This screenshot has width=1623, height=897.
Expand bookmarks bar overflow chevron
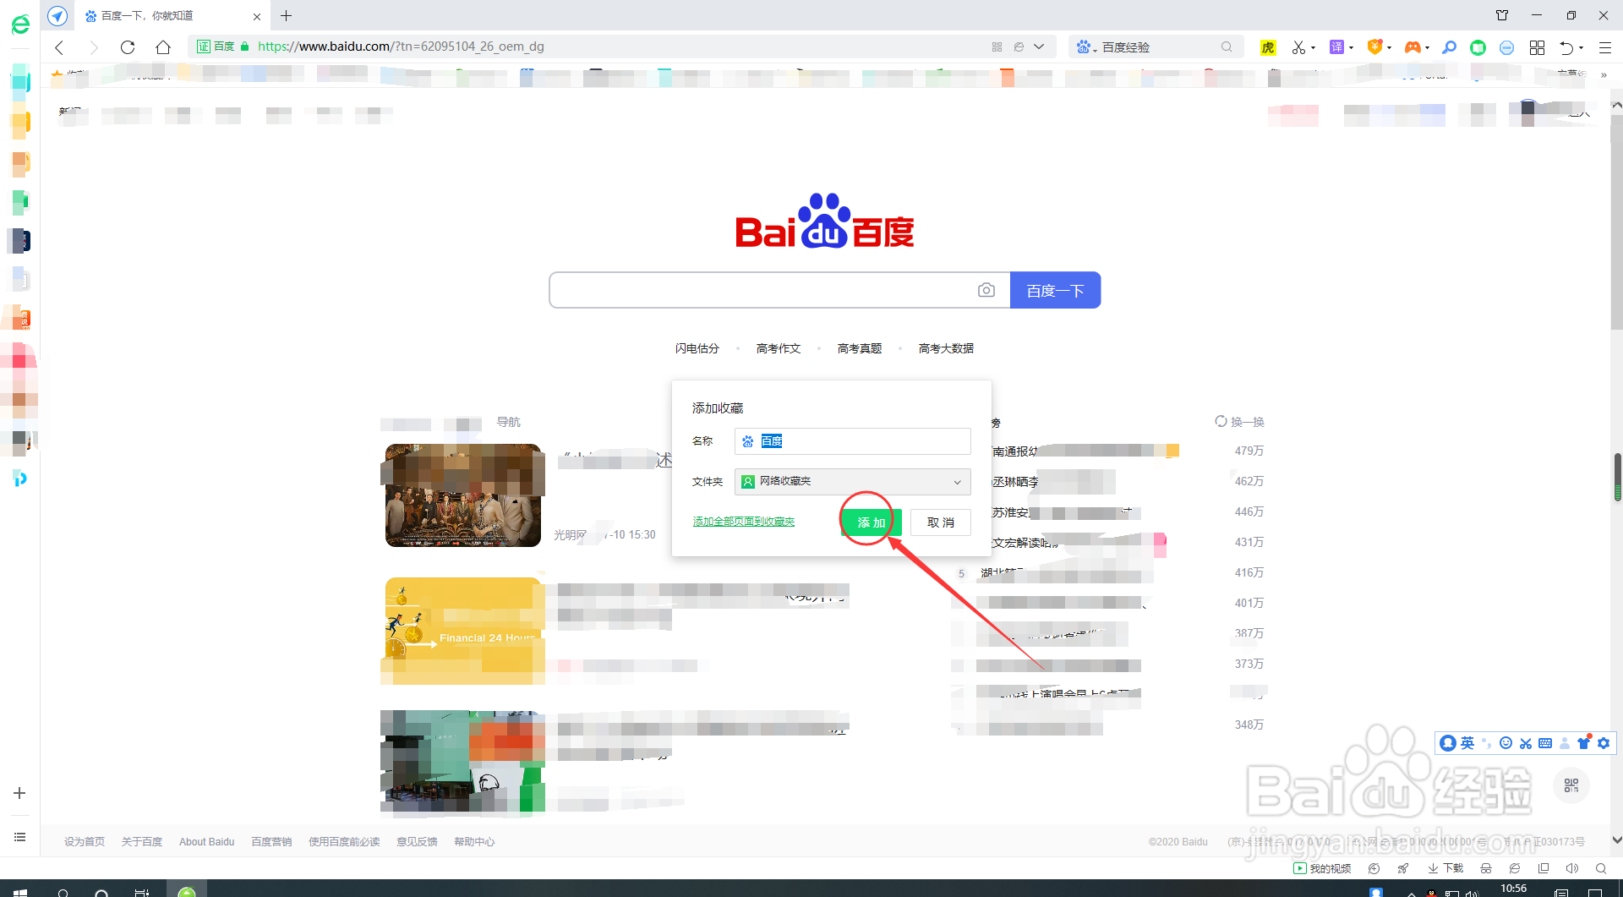tap(1604, 75)
